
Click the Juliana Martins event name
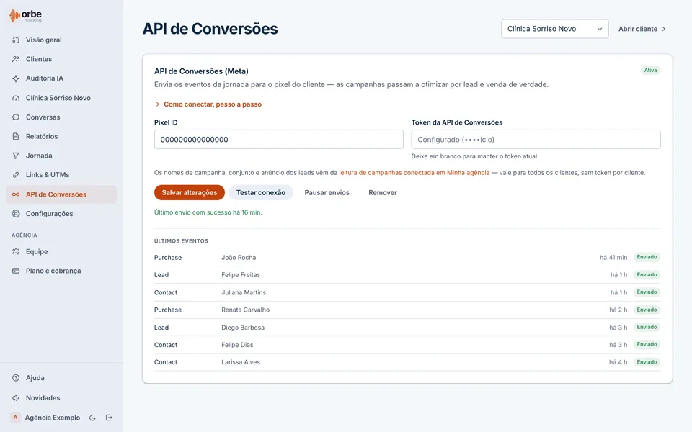tap(244, 293)
